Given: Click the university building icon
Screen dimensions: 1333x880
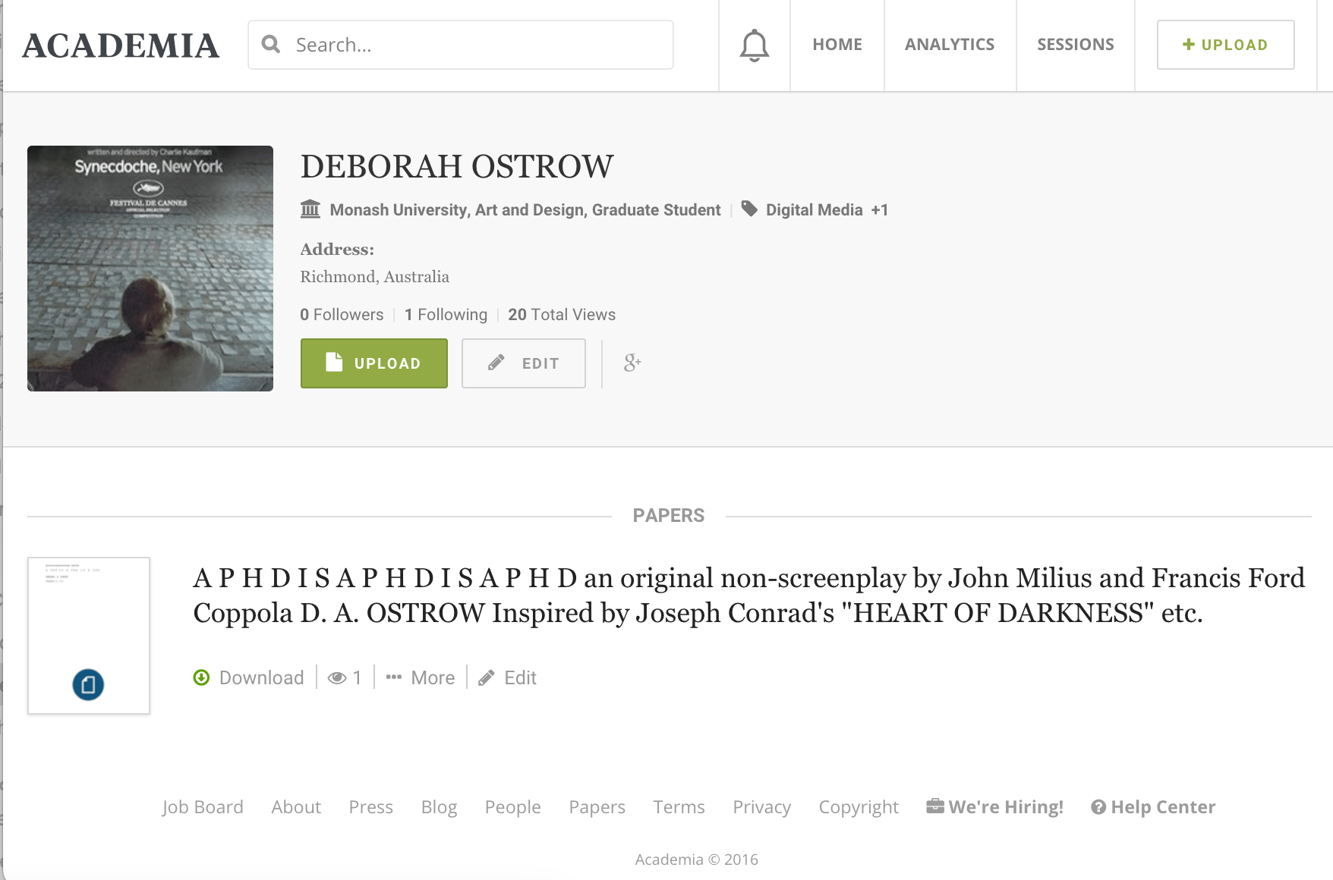Looking at the screenshot, I should click(310, 209).
